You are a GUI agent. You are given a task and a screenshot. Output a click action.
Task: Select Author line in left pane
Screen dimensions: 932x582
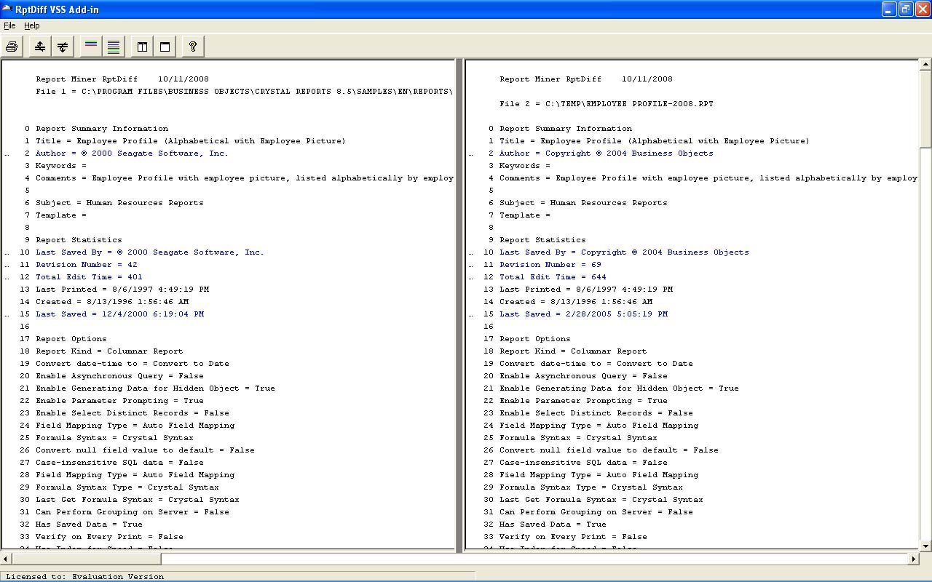pos(132,154)
